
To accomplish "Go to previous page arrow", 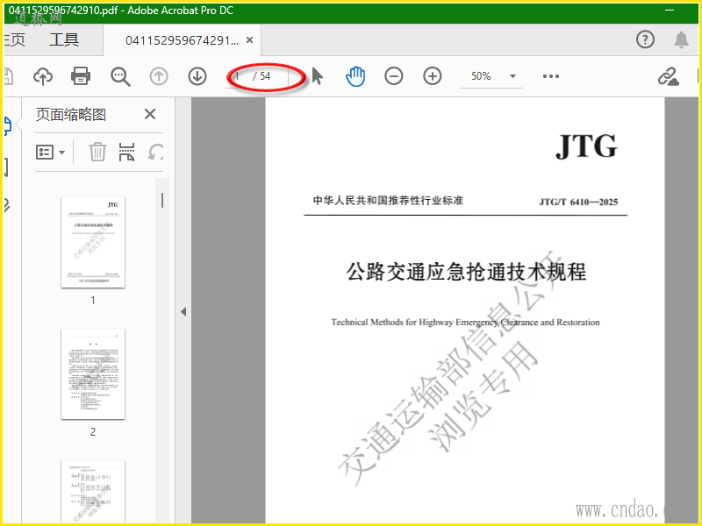I will click(159, 76).
